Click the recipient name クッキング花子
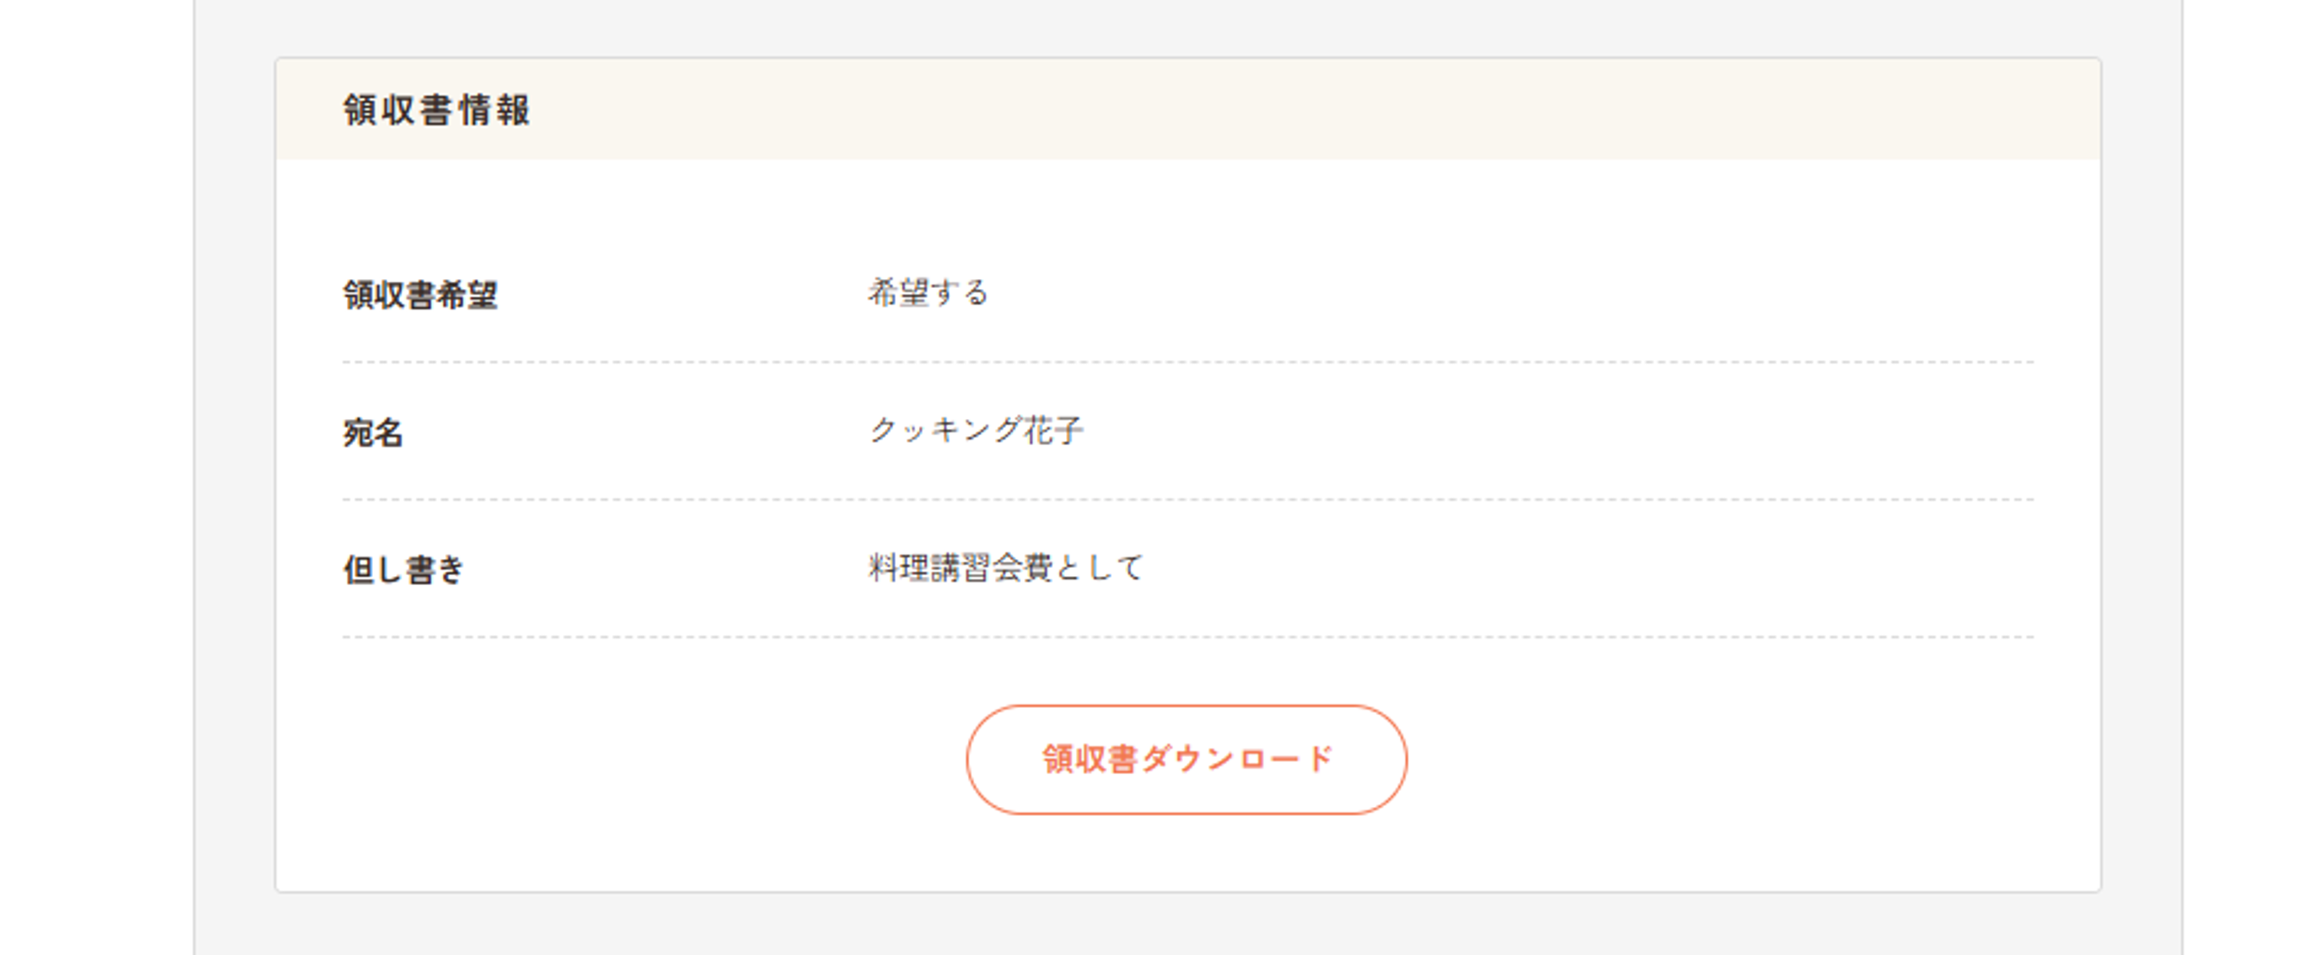2300x955 pixels. click(976, 430)
